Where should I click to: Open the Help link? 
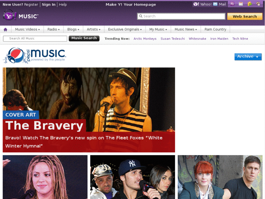pos(63,5)
